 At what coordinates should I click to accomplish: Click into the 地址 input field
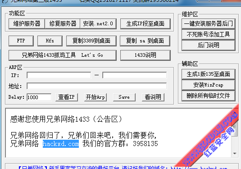tap(97, 86)
